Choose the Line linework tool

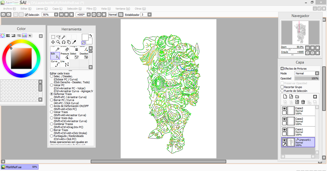[x=65, y=63]
